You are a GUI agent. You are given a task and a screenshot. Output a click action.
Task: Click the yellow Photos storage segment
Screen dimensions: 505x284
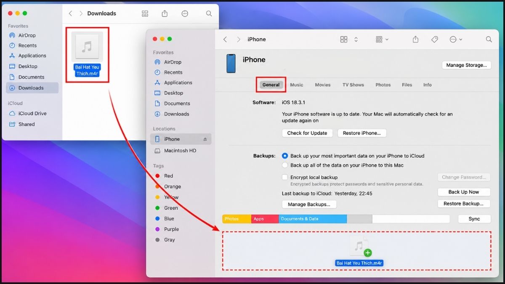click(x=237, y=219)
